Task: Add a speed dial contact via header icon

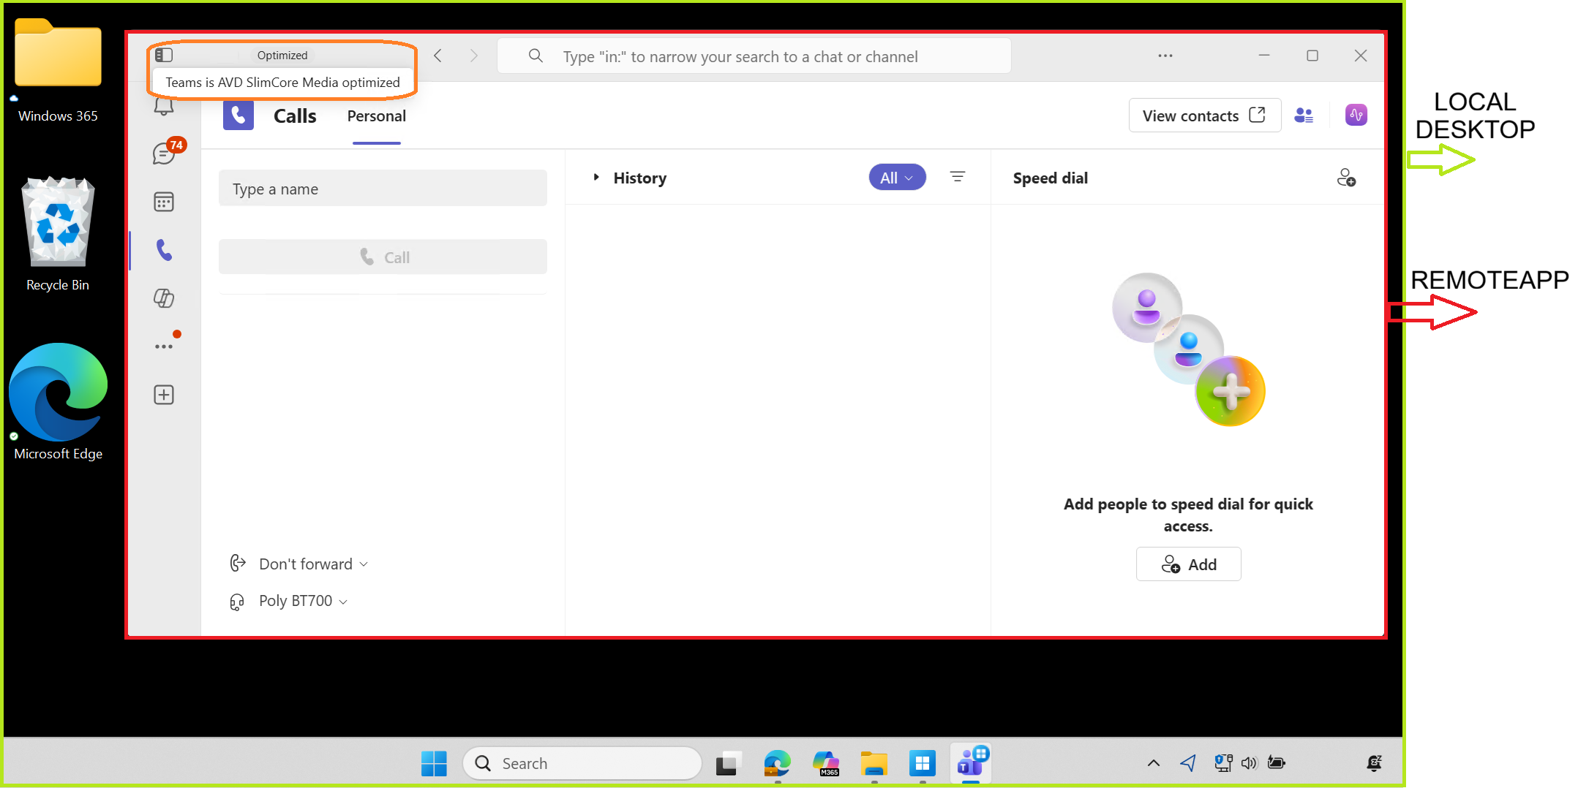Action: point(1346,178)
